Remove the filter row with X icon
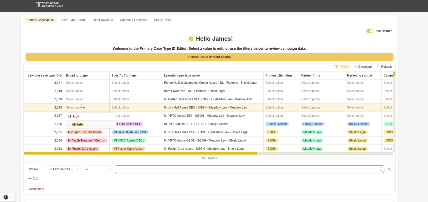 (389, 169)
